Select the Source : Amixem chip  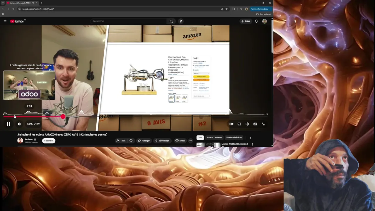click(x=214, y=137)
